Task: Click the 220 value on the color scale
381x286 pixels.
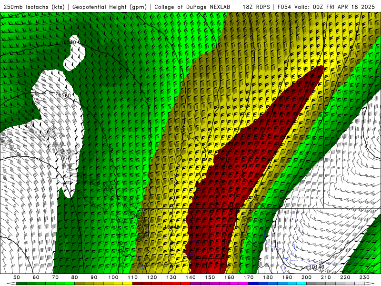Action: [345, 277]
